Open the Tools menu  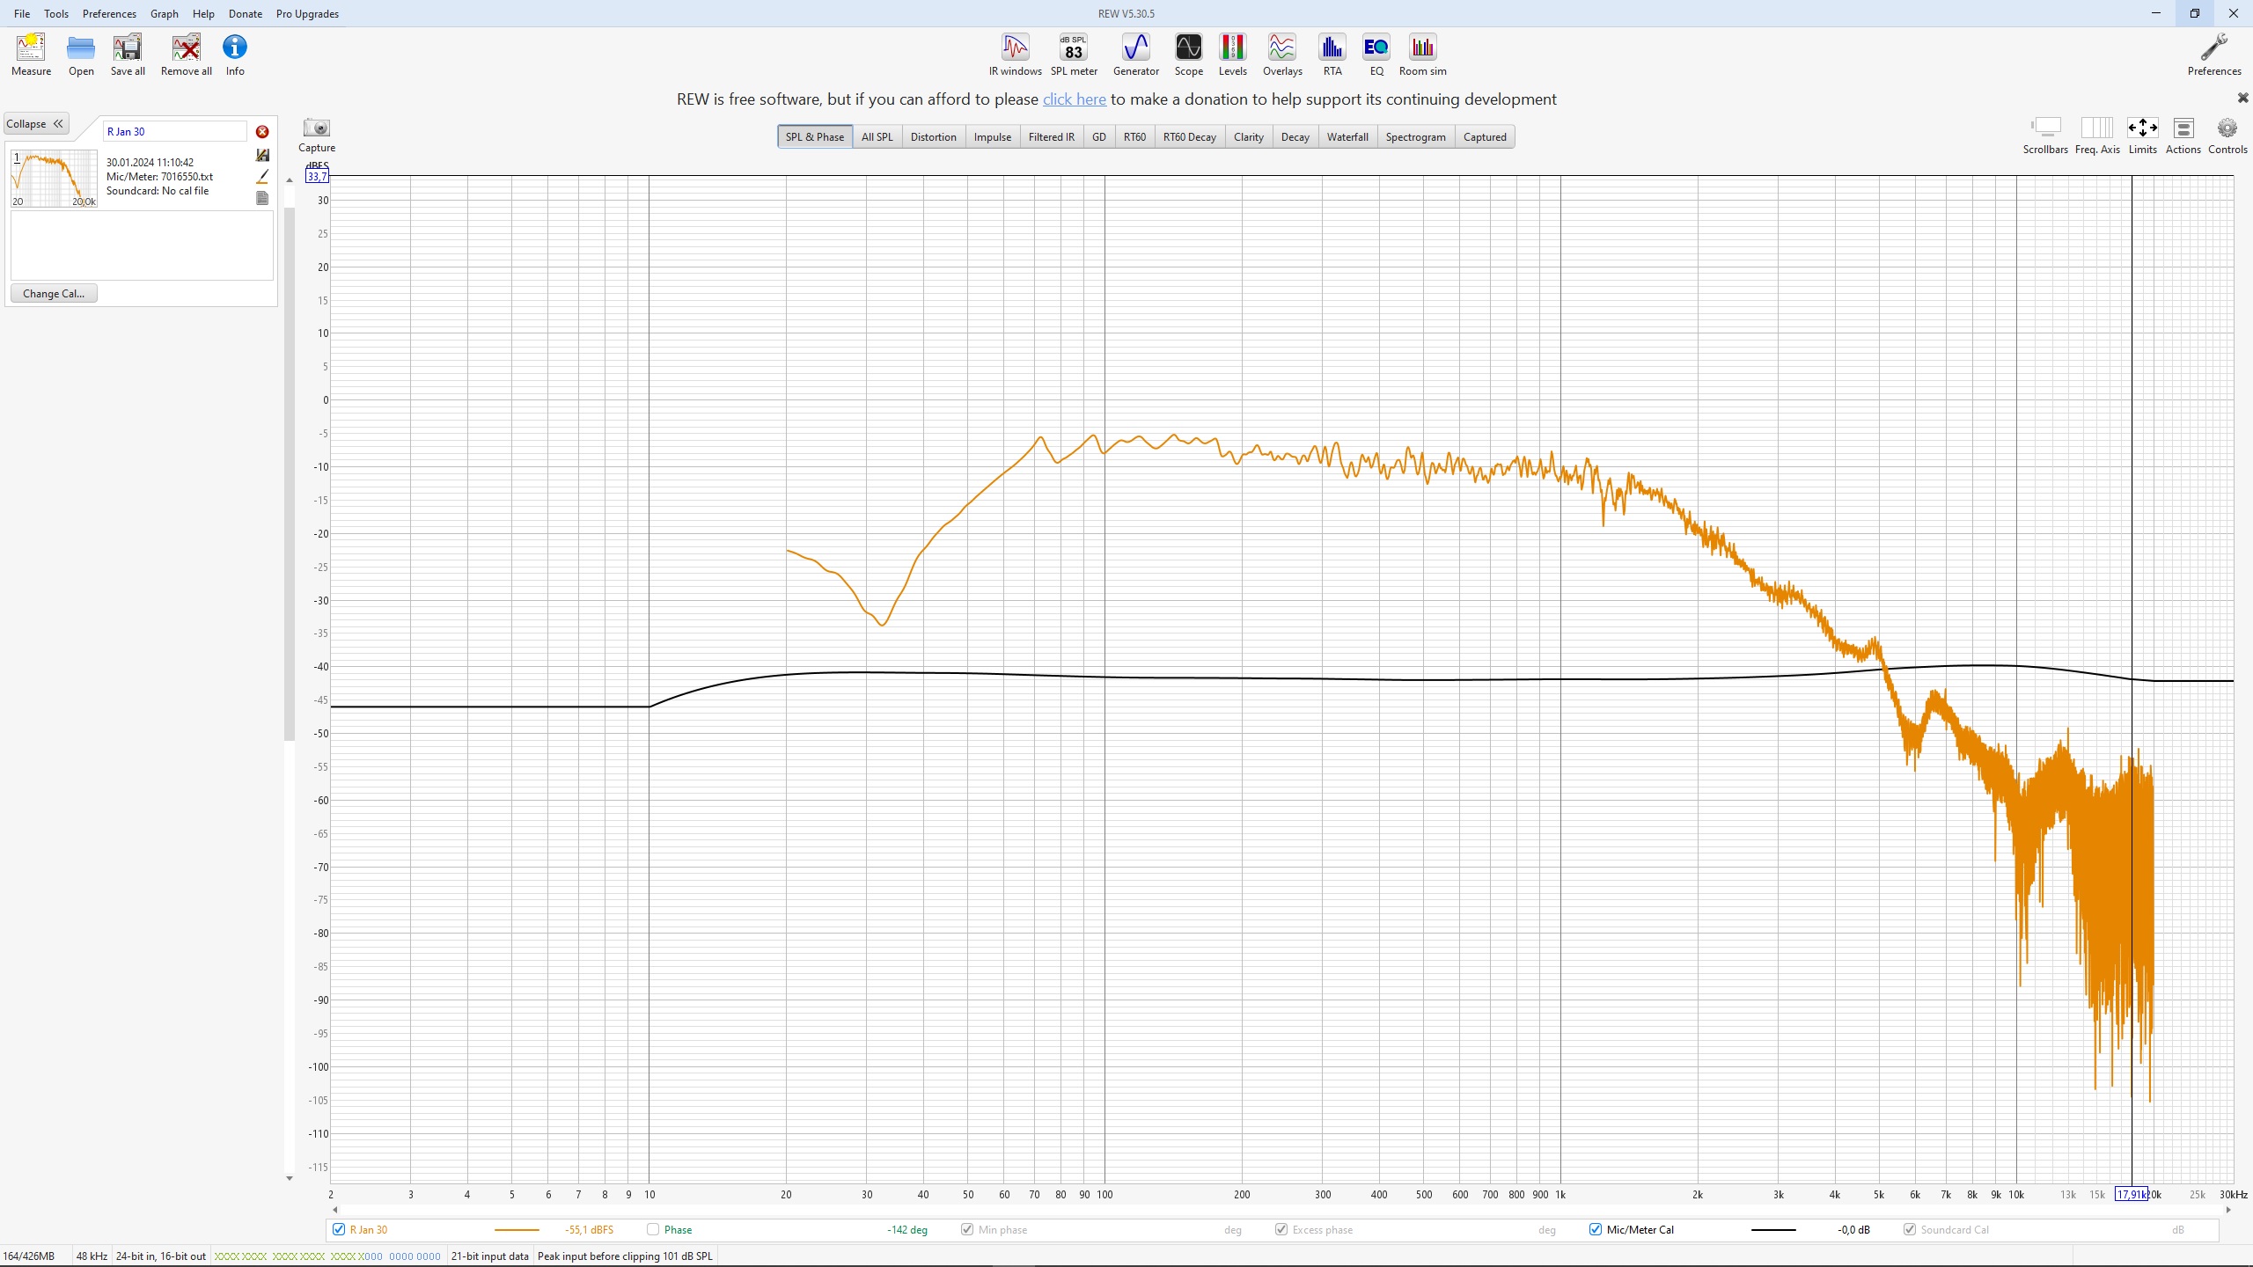[x=56, y=14]
